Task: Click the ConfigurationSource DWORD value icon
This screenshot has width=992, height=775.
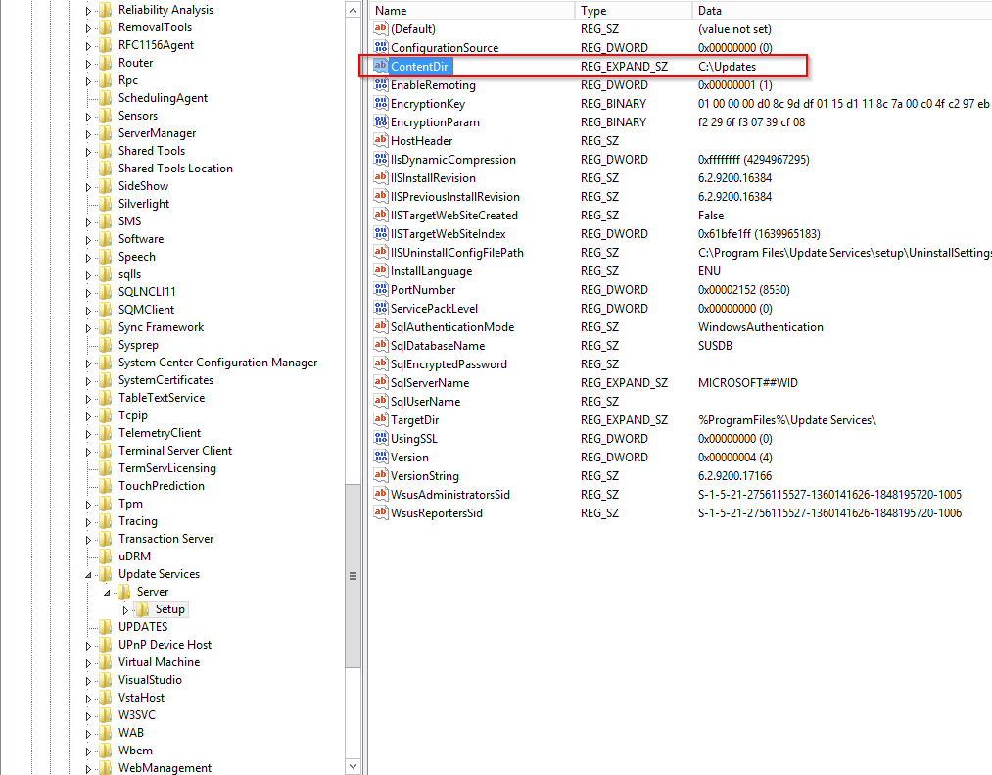Action: click(x=380, y=47)
